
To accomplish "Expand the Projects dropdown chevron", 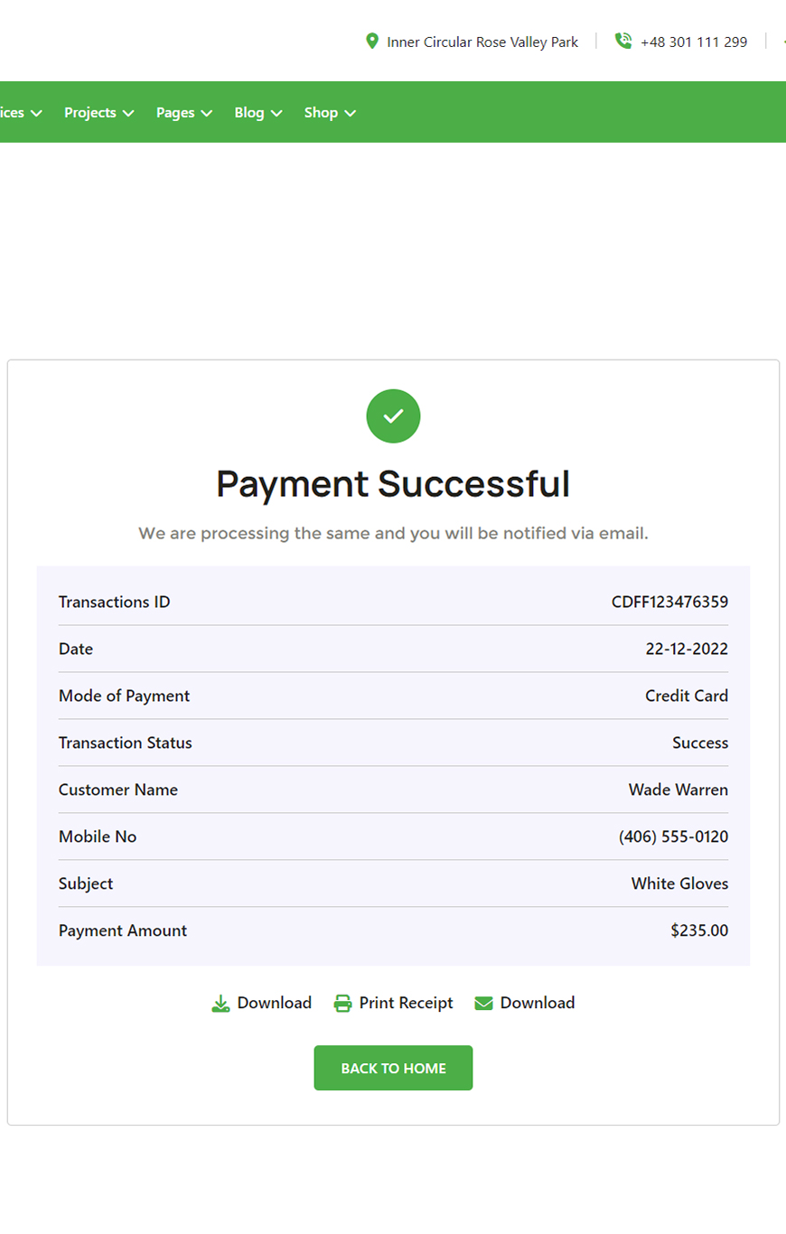I will click(128, 113).
